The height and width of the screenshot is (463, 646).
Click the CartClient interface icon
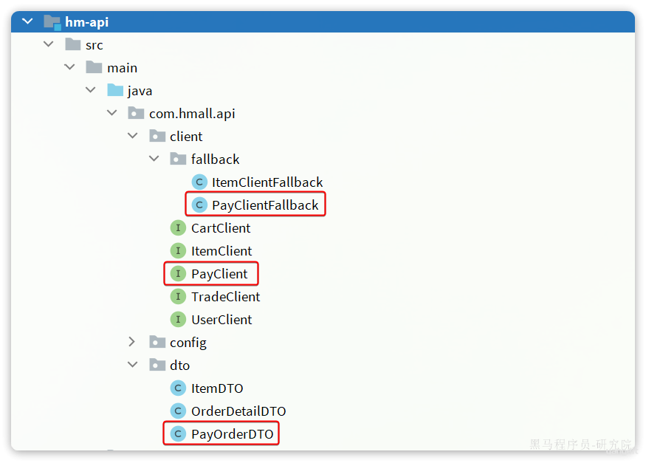(178, 227)
